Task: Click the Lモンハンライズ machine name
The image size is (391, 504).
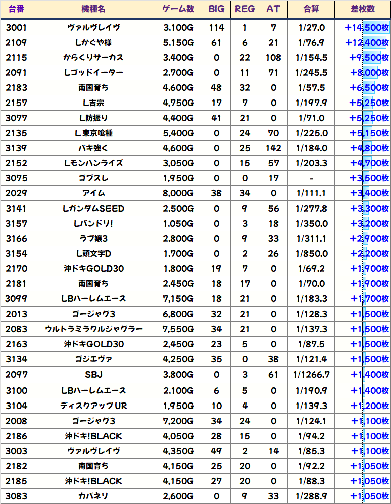Action: (93, 163)
